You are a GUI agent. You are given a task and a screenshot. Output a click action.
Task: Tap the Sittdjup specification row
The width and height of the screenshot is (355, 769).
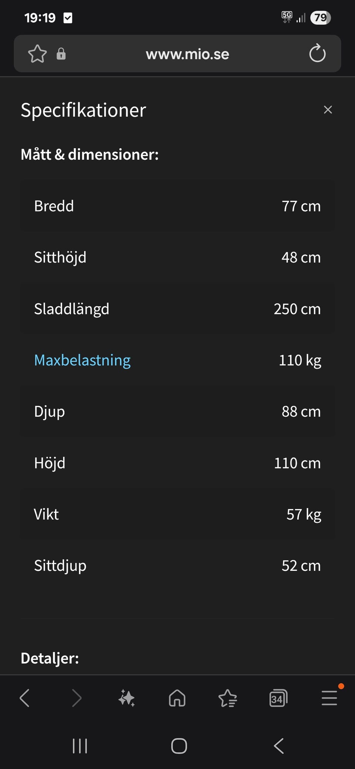click(177, 566)
